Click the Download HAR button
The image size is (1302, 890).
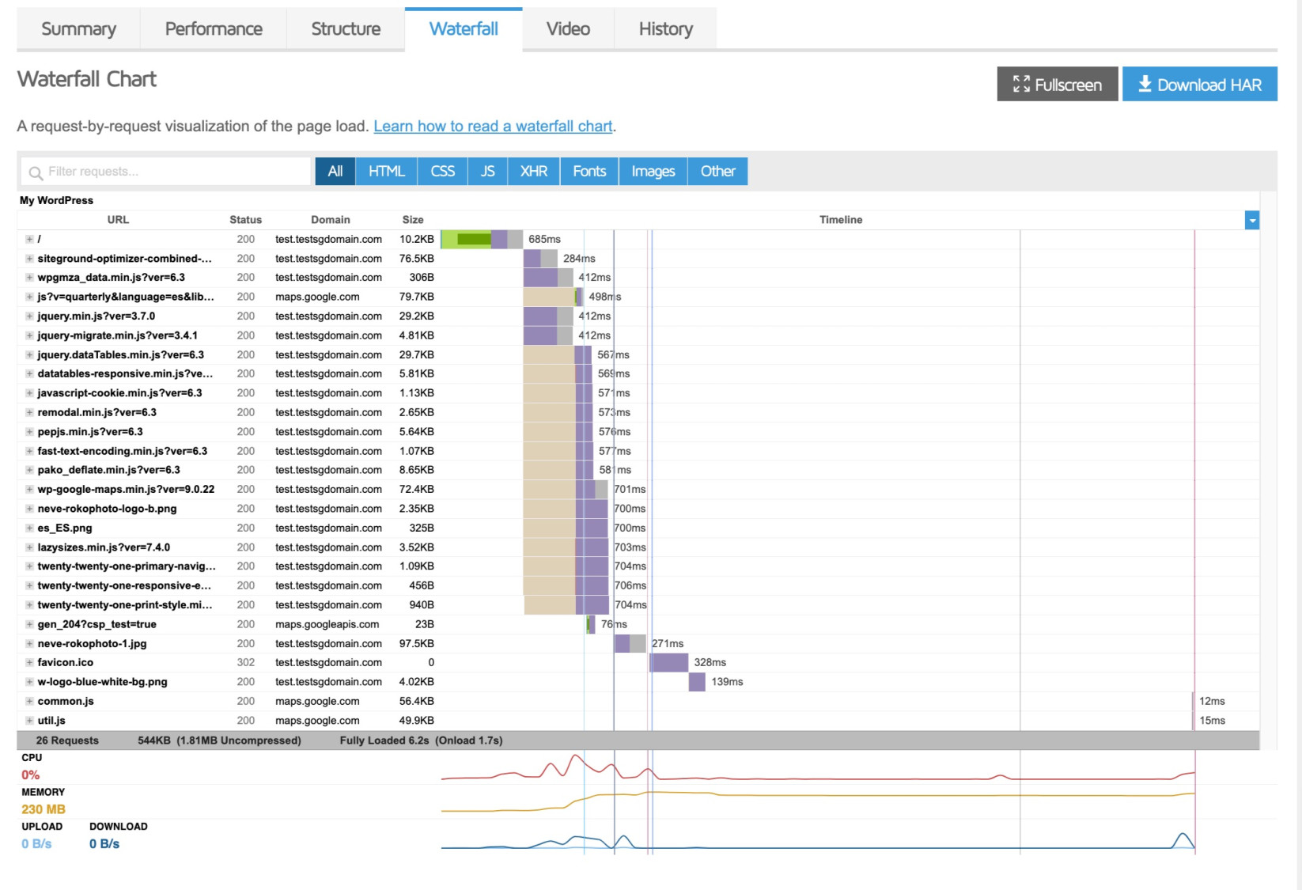[1200, 84]
